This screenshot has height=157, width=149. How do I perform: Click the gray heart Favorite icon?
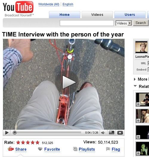tap(40, 149)
